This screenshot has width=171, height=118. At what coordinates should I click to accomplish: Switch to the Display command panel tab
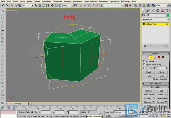(162, 10)
